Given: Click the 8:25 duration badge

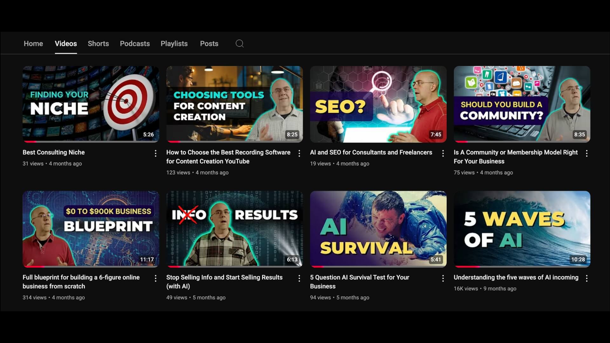Looking at the screenshot, I should [292, 135].
